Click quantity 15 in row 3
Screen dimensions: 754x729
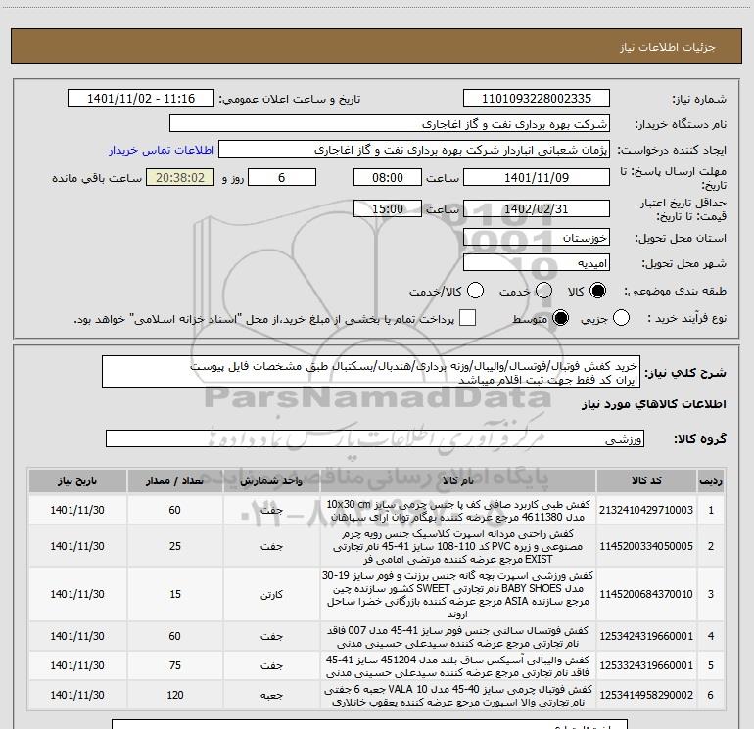pos(175,594)
